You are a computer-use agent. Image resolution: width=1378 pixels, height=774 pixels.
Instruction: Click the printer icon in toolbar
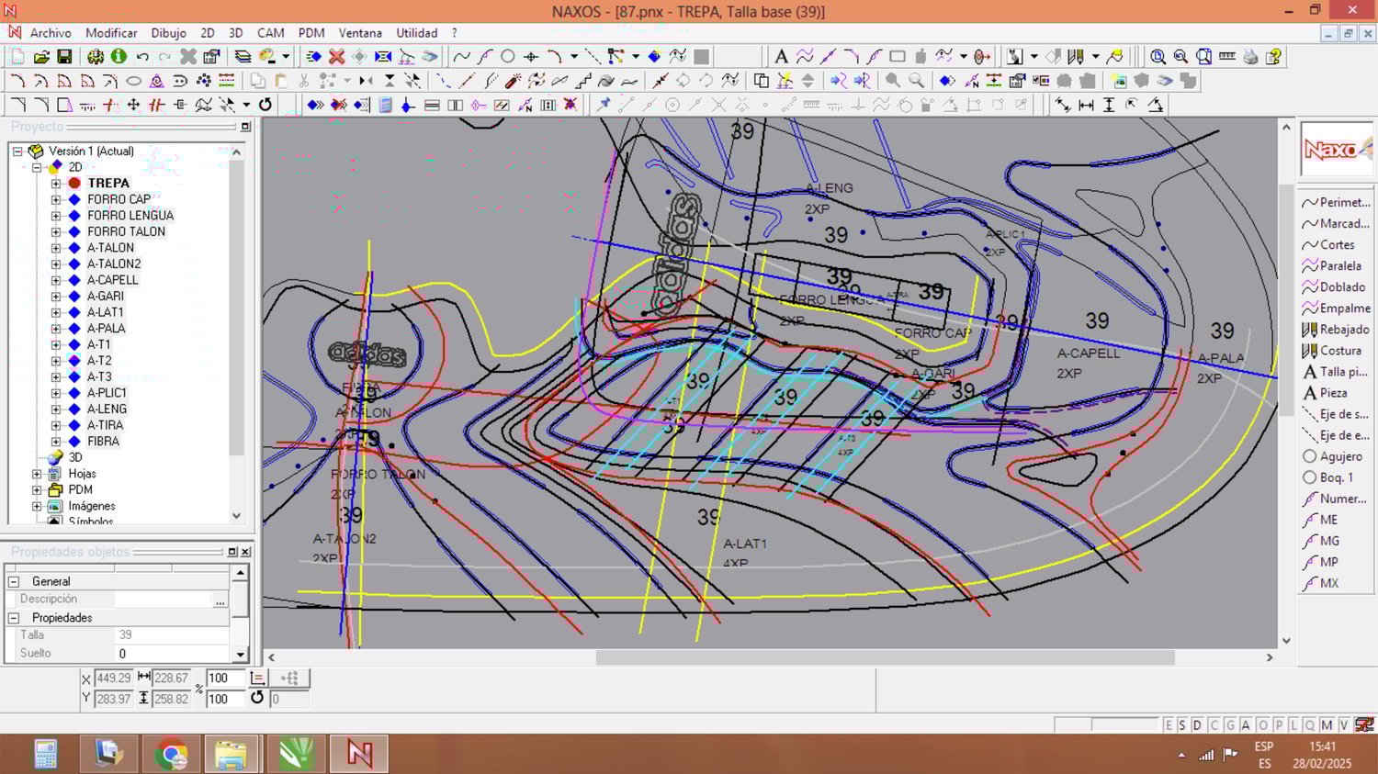(1250, 57)
